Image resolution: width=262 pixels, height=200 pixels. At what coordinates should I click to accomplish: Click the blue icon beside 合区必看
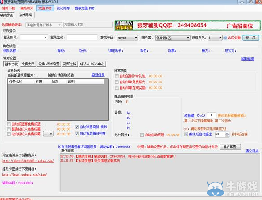coord(225,38)
